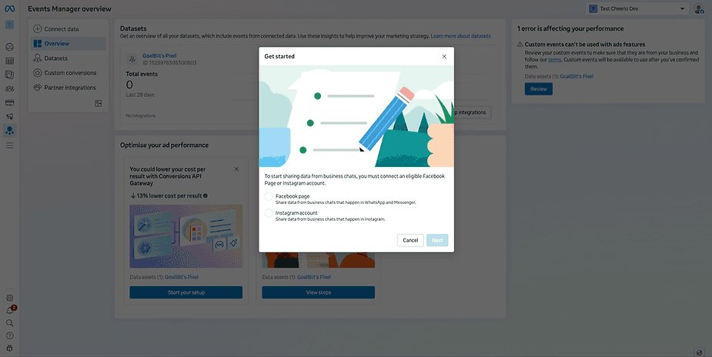This screenshot has width=712, height=357.
Task: Open the megaphone advertising icon in the sidebar
Action: (9, 117)
